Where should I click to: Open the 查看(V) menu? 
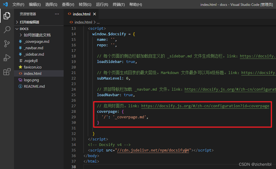[68, 4]
